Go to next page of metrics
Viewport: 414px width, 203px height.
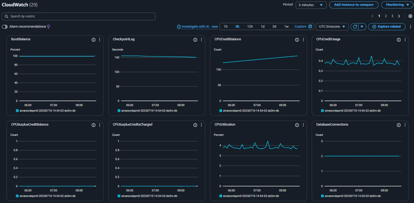(x=399, y=16)
